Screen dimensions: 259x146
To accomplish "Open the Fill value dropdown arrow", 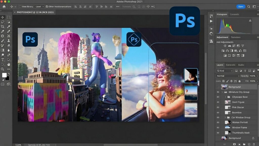I will [x=257, y=81].
